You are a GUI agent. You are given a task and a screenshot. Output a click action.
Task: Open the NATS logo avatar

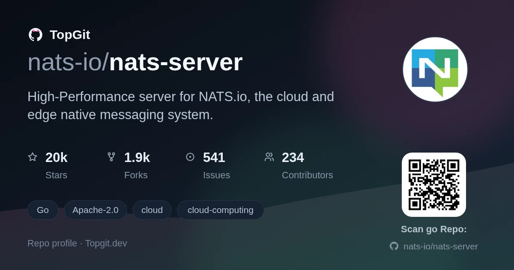pyautogui.click(x=435, y=69)
